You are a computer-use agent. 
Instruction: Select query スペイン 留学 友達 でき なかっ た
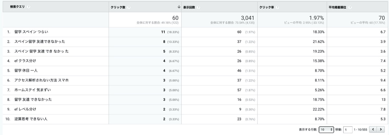[41, 51]
